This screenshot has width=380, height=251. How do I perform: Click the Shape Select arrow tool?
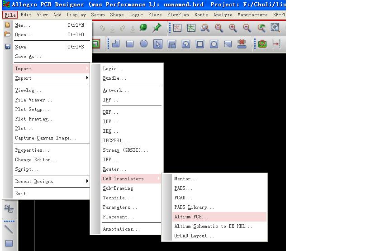pos(158,44)
